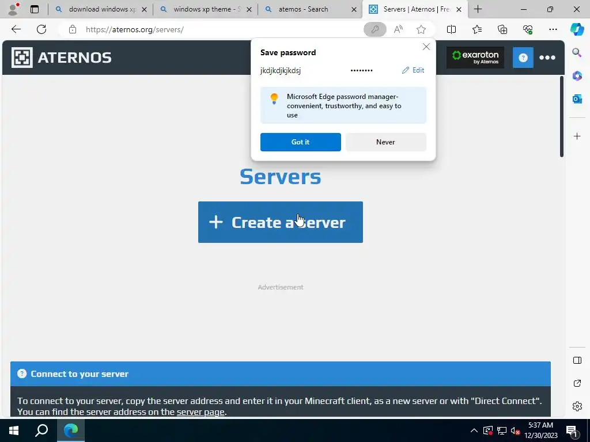Open the tab actions menu icon

[35, 9]
